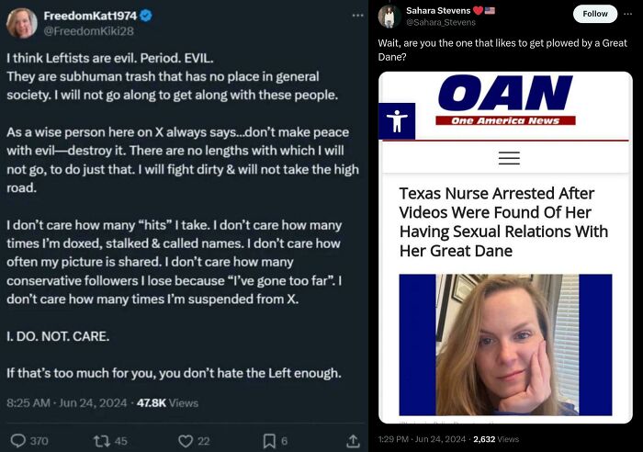The image size is (643, 452).
Task: Open the left post three-dot menu
Action: [357, 16]
